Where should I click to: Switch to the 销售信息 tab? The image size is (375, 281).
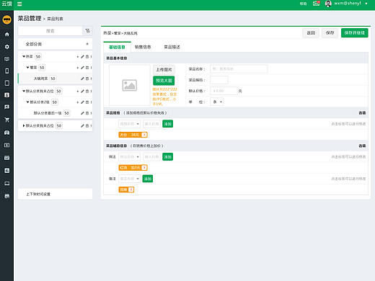pos(143,47)
